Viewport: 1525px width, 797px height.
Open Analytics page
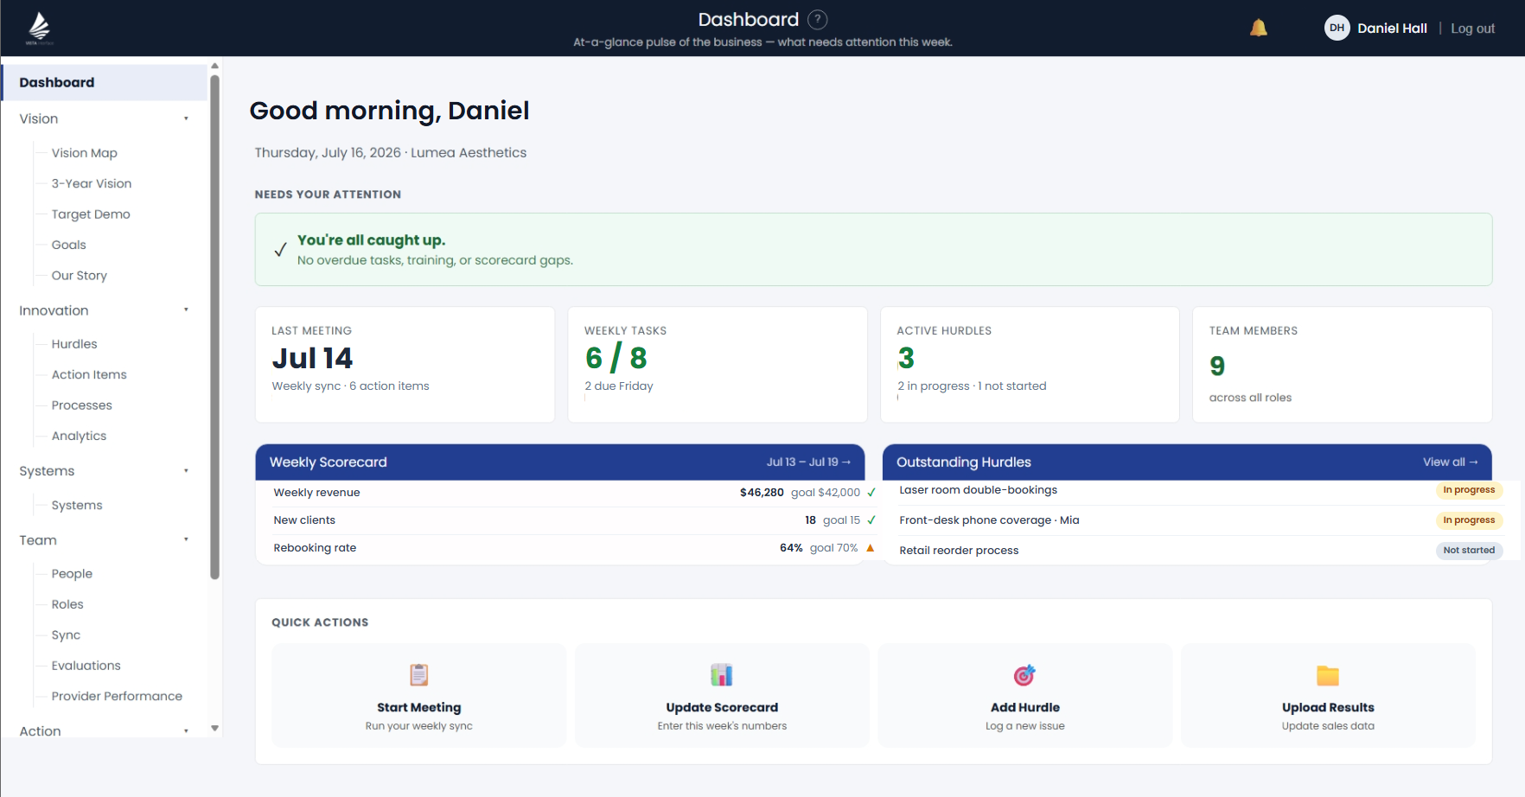pyautogui.click(x=79, y=436)
